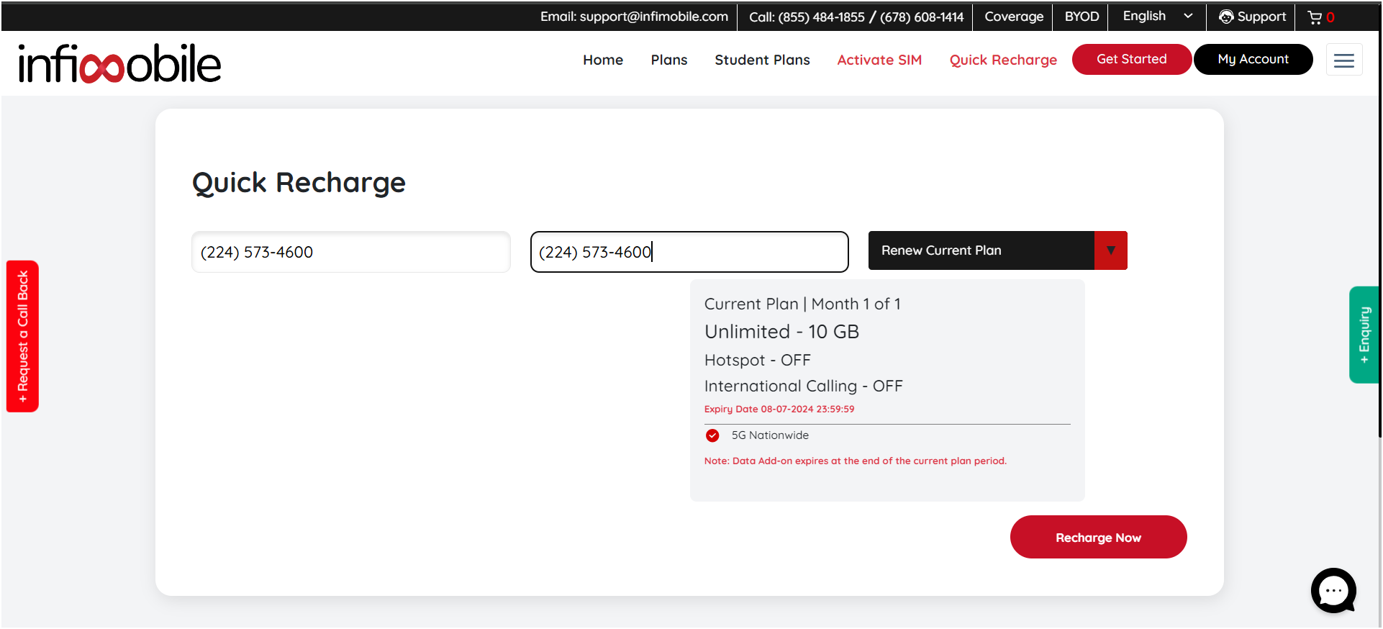1383x629 pixels.
Task: Click the 'Expiry Date 08-07-2024 23:59:59' text
Action: coord(779,409)
